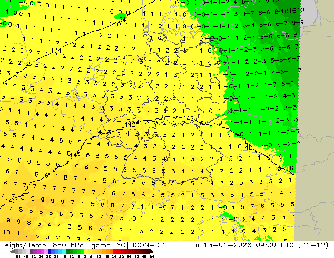This screenshot has width=334, height=258.
Task: Click the dark blue swatch in the legend
Action: [x=50, y=251]
